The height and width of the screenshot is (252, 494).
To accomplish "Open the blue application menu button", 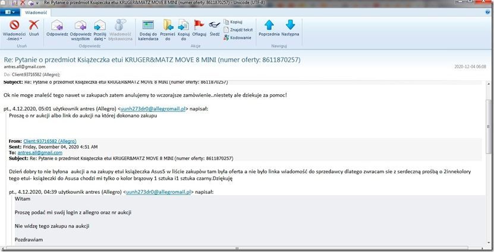I will (x=10, y=12).
